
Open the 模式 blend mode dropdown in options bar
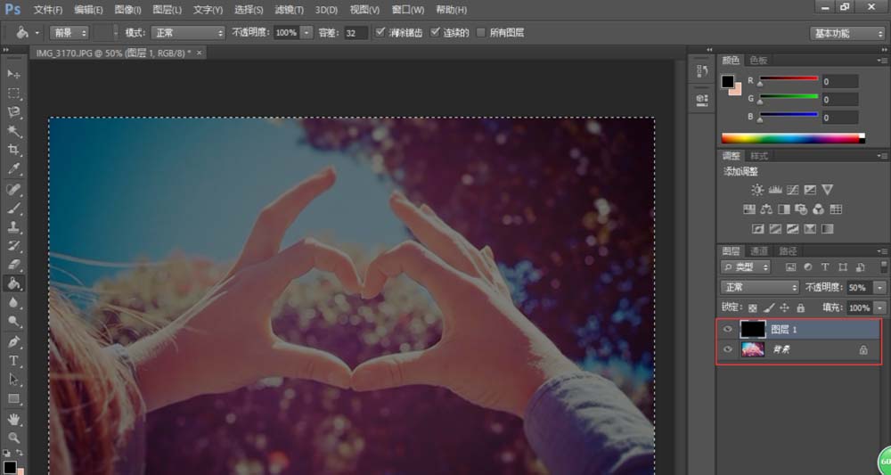pyautogui.click(x=187, y=32)
